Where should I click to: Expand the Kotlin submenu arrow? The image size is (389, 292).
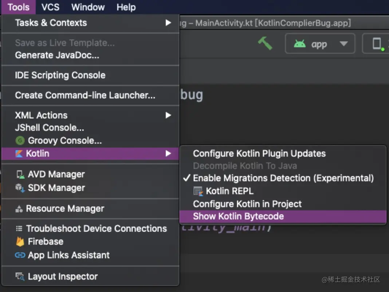point(168,154)
